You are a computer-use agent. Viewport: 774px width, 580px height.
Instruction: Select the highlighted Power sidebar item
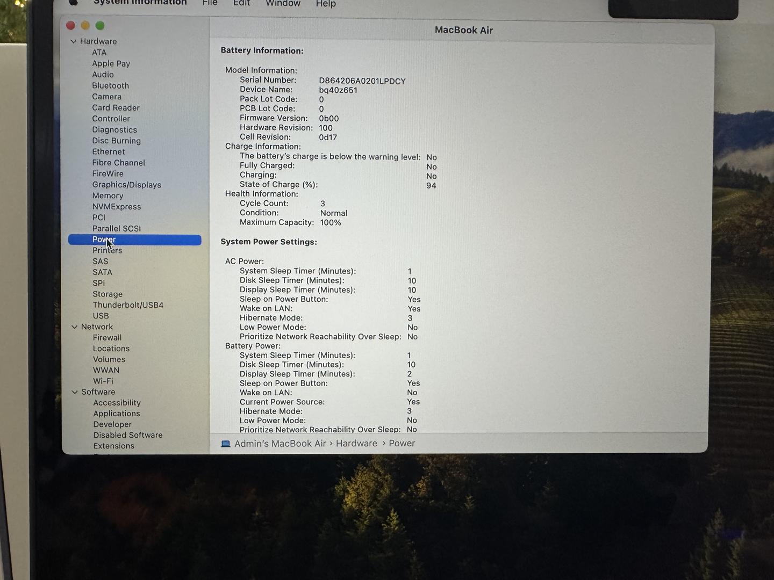135,240
